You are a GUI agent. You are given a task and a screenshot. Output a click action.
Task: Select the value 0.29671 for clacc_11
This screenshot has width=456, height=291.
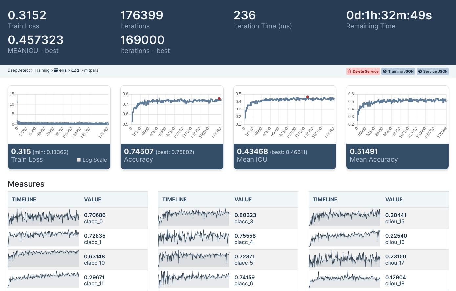(94, 277)
